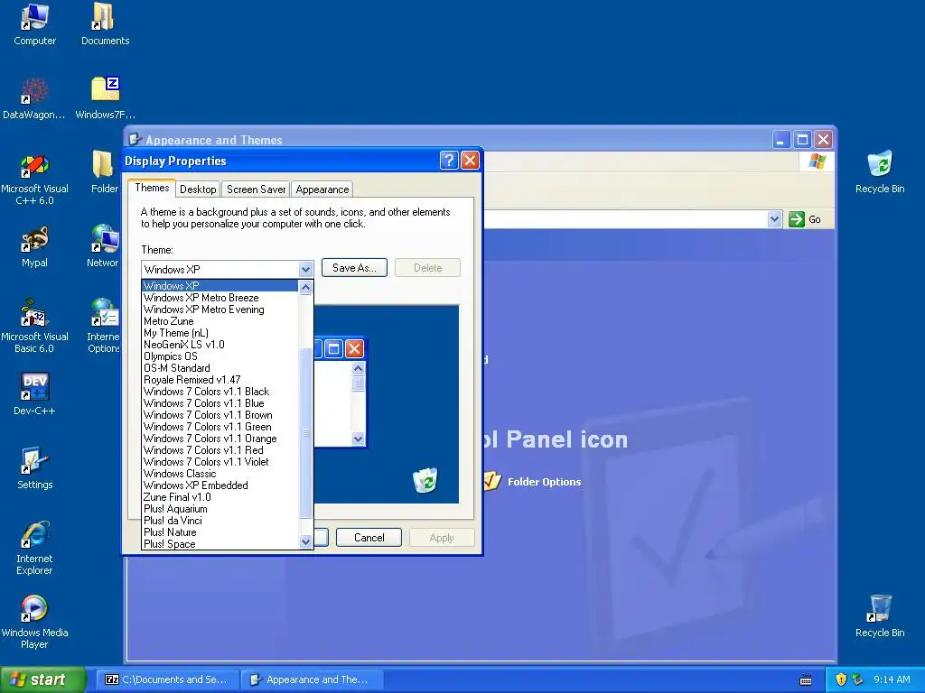Choose Olympics OS theme

(220, 356)
